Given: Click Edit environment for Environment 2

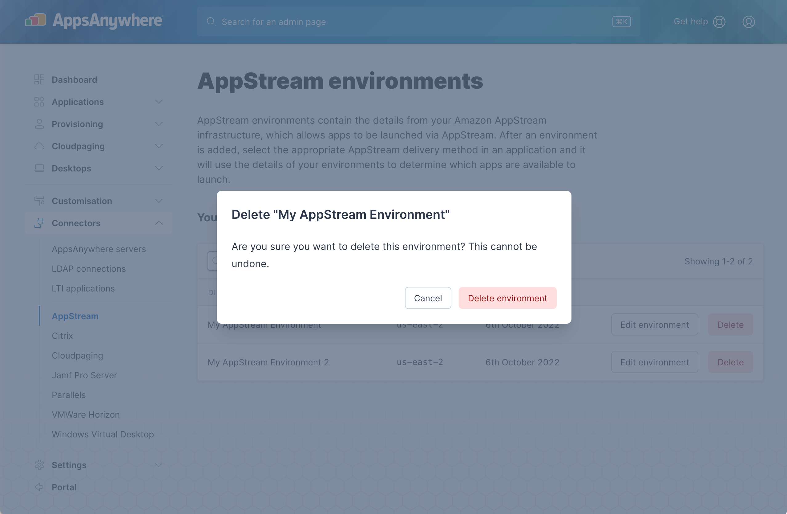Looking at the screenshot, I should point(654,362).
